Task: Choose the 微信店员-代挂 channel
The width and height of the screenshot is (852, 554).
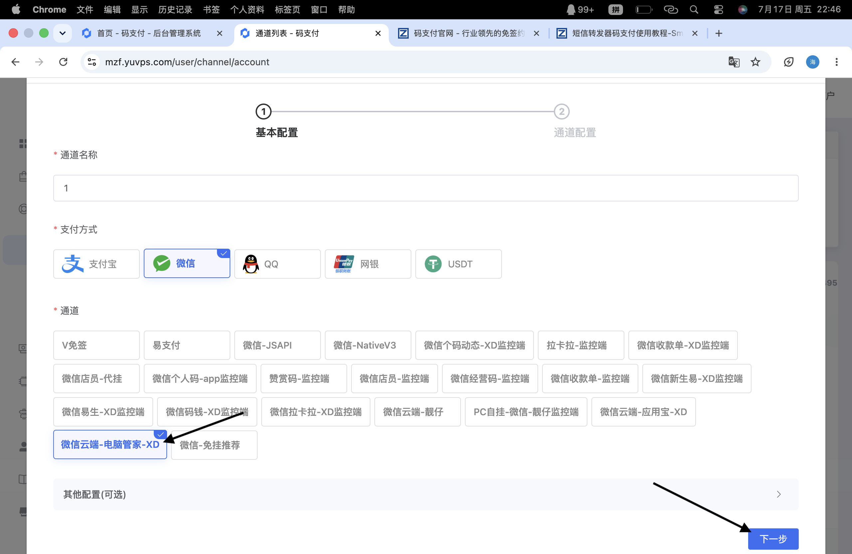Action: (96, 379)
